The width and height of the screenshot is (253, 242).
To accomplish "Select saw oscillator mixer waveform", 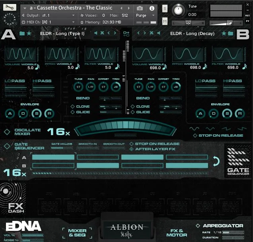I will click(x=226, y=128).
